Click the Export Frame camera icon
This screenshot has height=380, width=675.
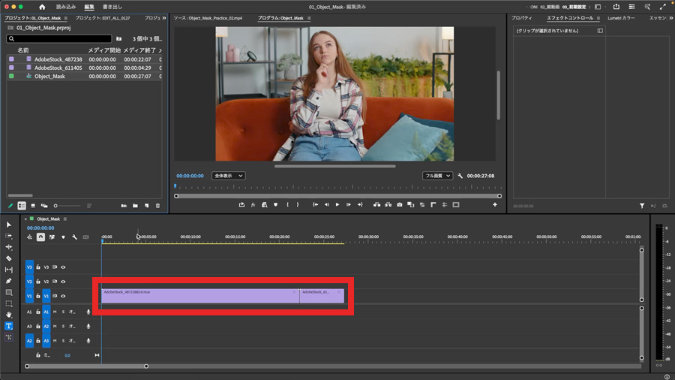click(400, 205)
